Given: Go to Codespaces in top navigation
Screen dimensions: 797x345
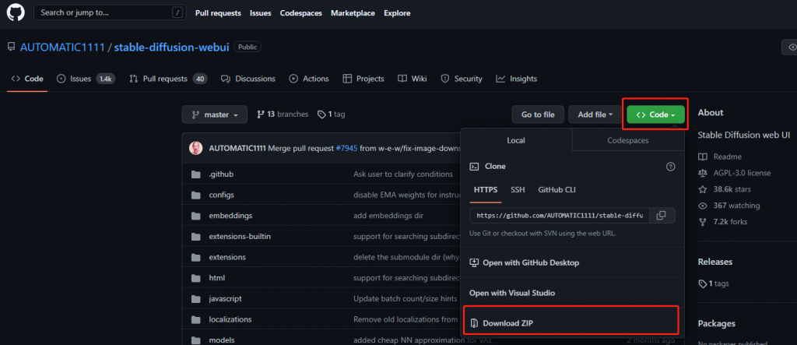Looking at the screenshot, I should pos(301,13).
